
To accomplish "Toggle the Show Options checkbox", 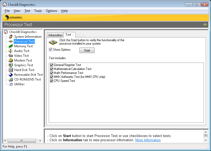I will (50, 50).
